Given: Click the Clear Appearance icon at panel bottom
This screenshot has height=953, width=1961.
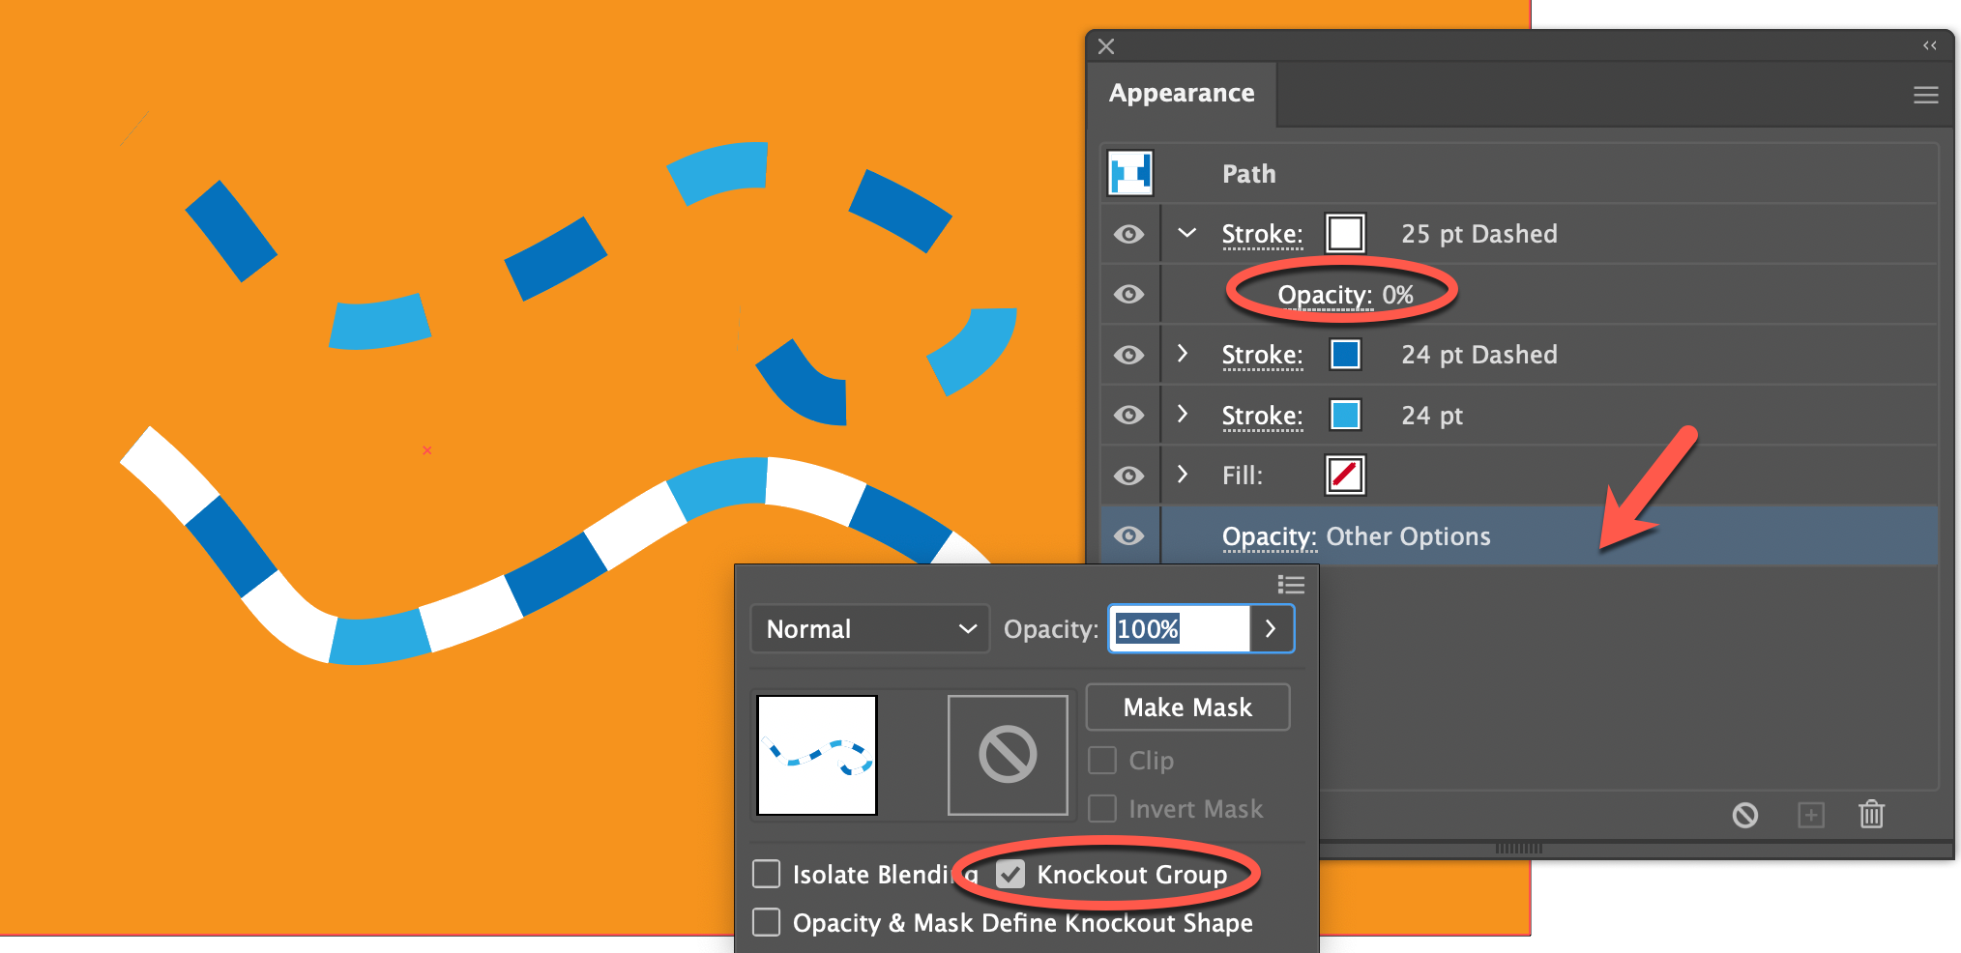Looking at the screenshot, I should (x=1745, y=815).
